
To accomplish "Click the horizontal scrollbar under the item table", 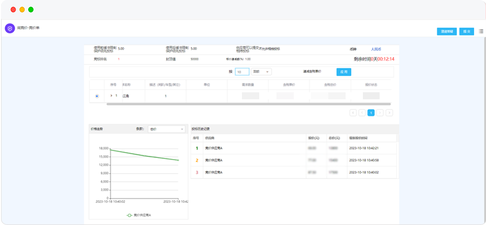I will pos(248,104).
